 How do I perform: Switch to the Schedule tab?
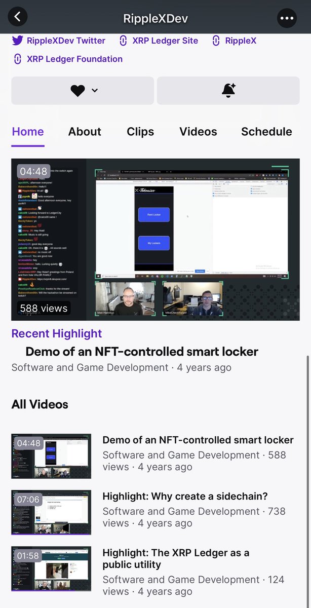tap(266, 132)
